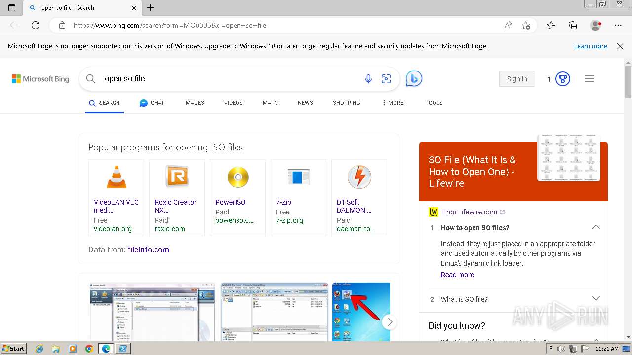This screenshot has height=355, width=632.
Task: Click Read more link
Action: [x=457, y=275]
